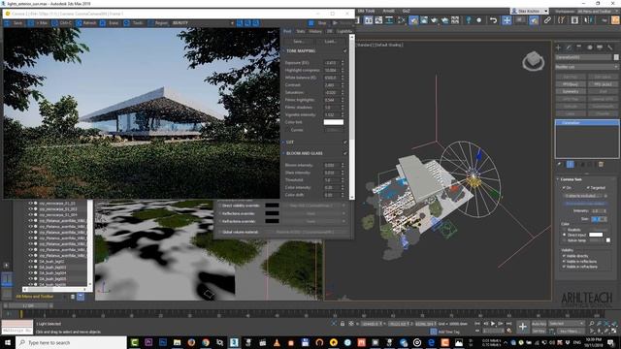Toggle the LUT section checkbox
621x349 pixels.
pos(345,143)
